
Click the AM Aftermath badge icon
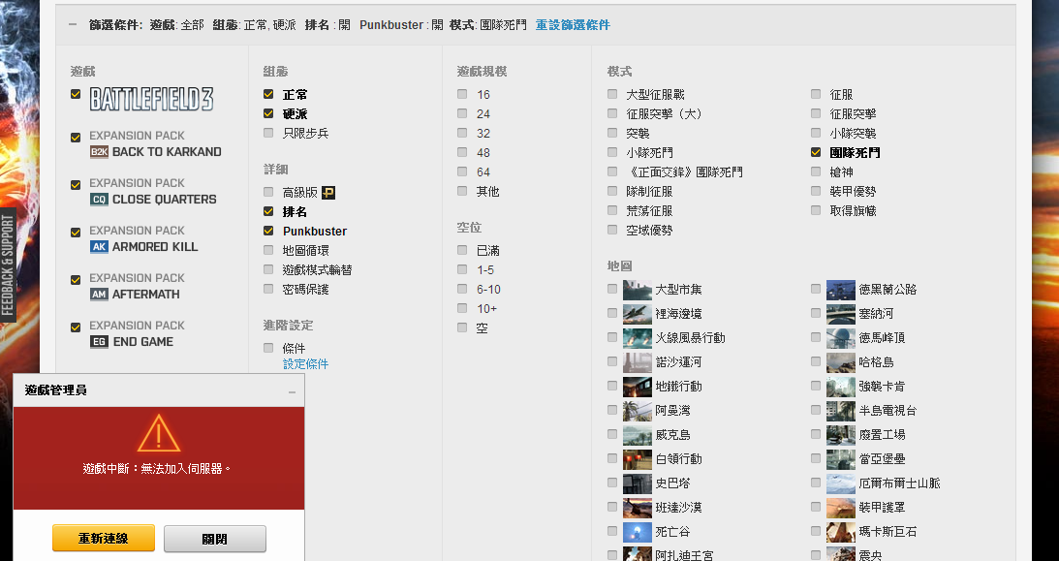pos(99,295)
